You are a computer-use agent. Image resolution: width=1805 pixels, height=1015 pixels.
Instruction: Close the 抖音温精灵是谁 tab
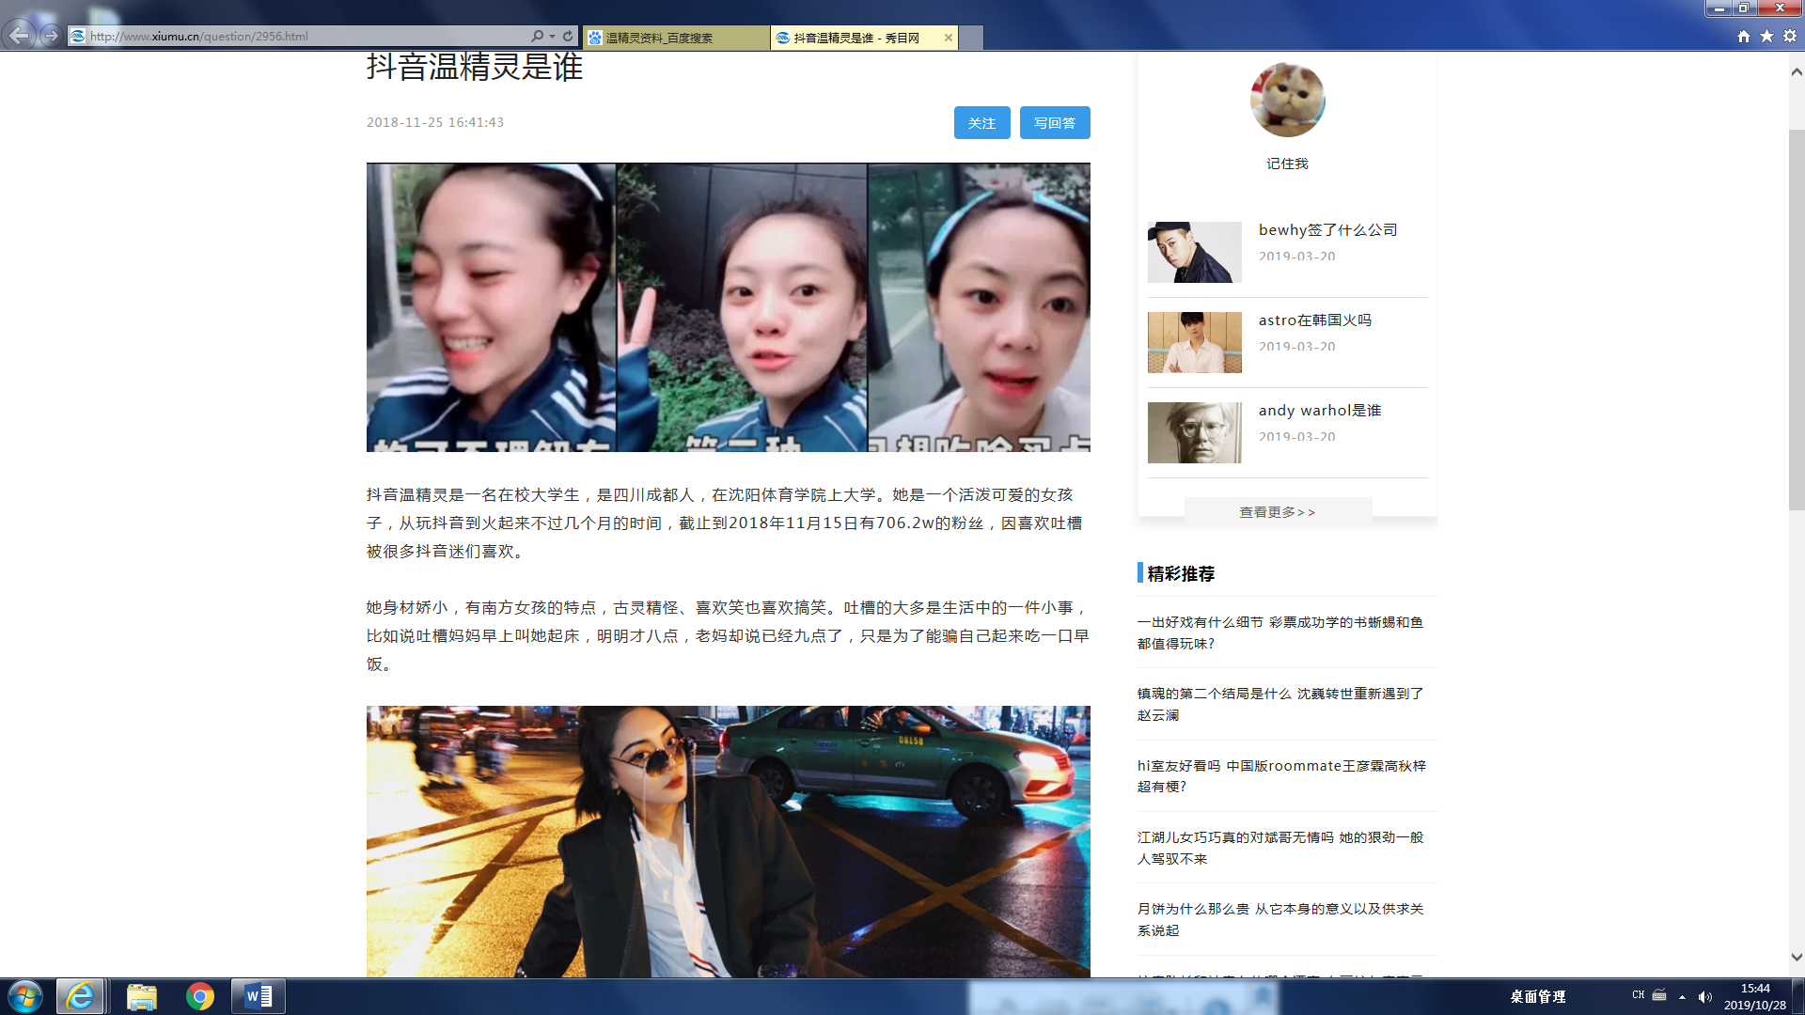coord(949,38)
